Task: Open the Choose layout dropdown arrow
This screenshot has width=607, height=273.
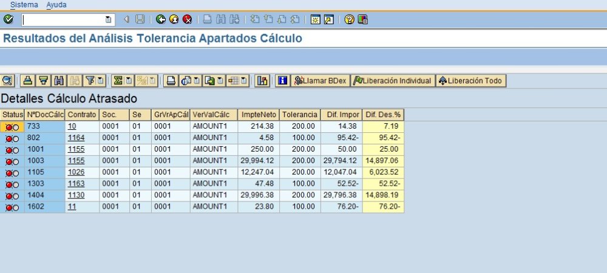Action: (244, 81)
